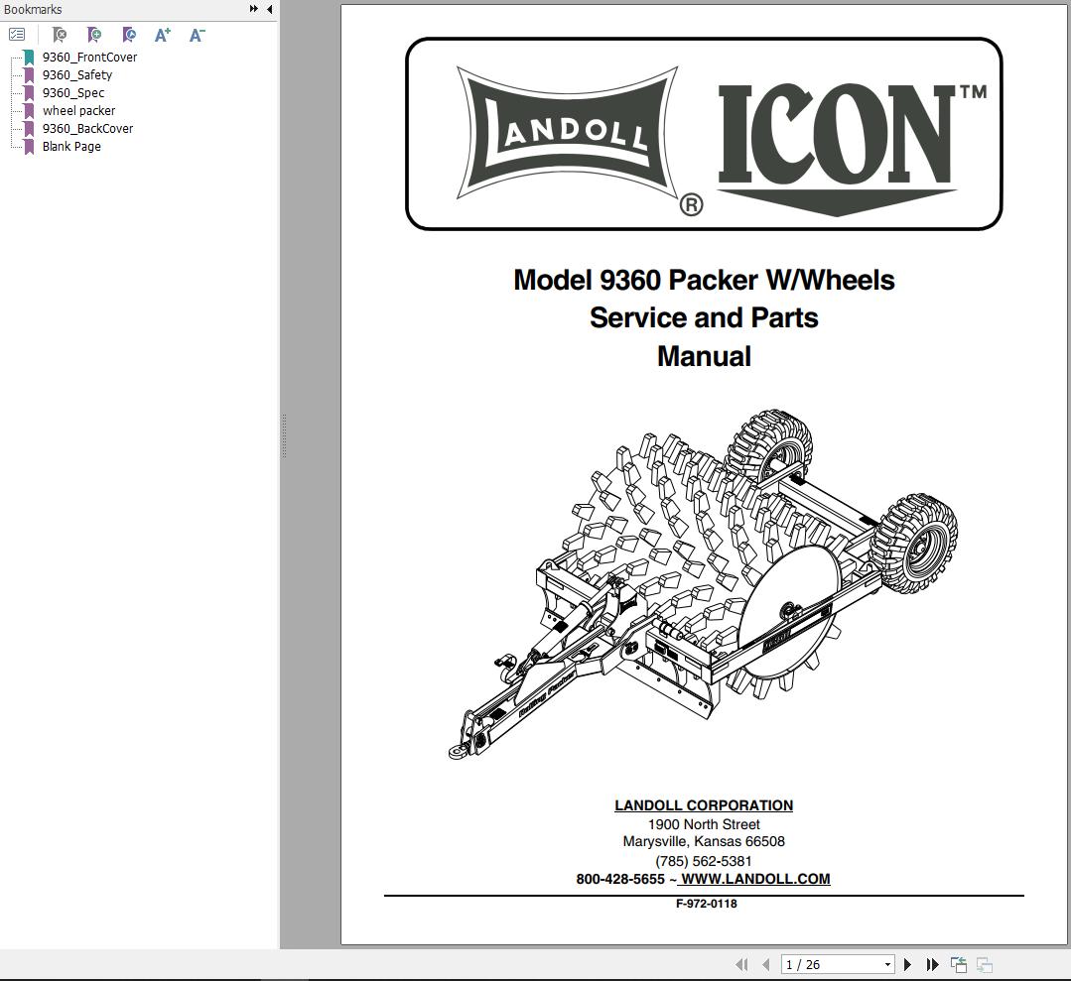The width and height of the screenshot is (1071, 981).
Task: Jump to the first page
Action: pos(741,963)
